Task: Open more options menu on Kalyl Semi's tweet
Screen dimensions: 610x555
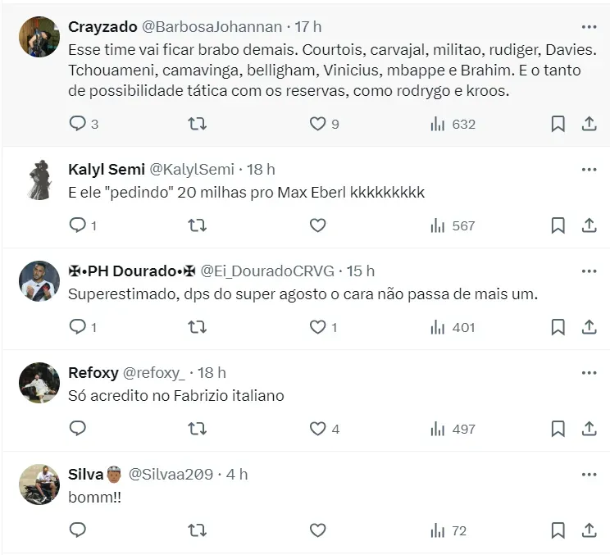Action: 589,169
